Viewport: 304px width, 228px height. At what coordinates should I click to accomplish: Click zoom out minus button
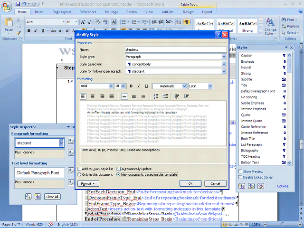[265, 225]
